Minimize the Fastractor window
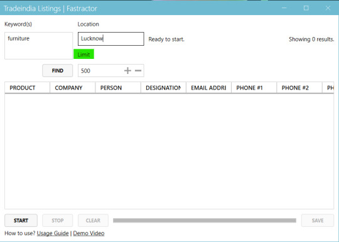Image resolution: width=339 pixels, height=242 pixels. [284, 8]
